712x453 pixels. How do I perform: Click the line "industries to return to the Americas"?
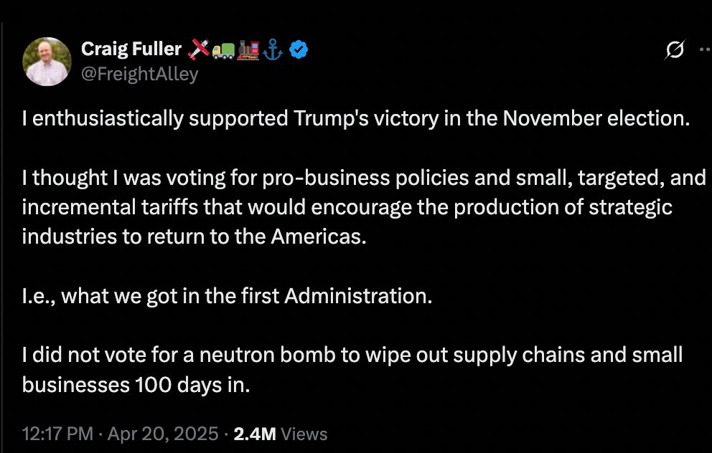click(194, 237)
